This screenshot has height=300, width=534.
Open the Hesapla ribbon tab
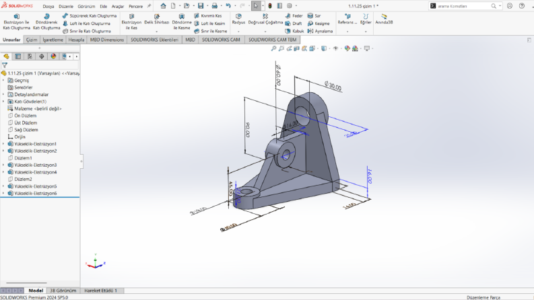(76, 40)
